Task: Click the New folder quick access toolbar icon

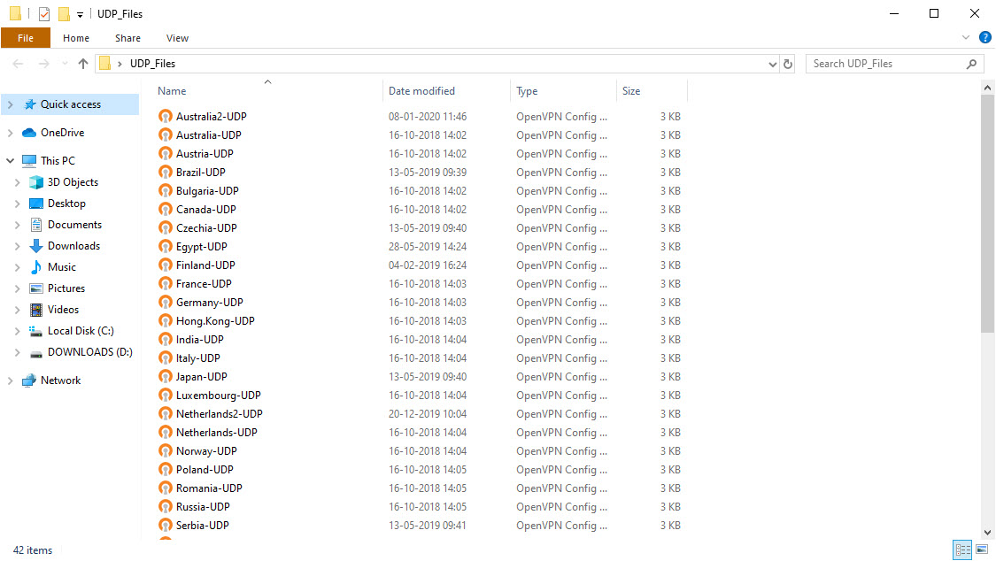Action: click(64, 13)
